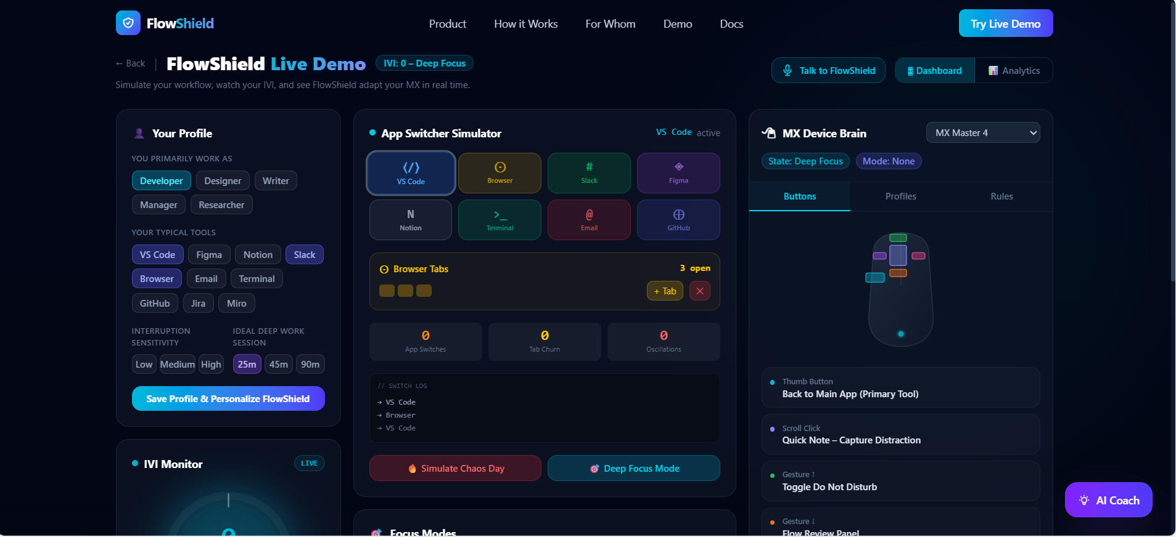Select Writer as primary work role
The width and height of the screenshot is (1176, 537).
coord(276,180)
